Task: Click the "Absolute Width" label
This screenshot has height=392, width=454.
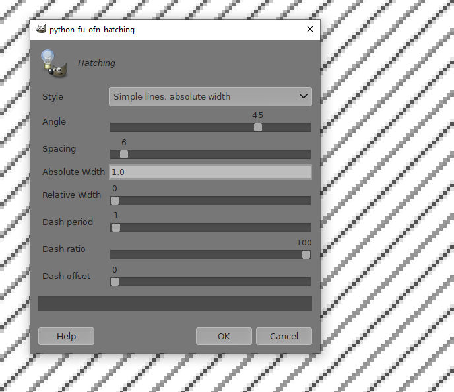Action: (73, 172)
